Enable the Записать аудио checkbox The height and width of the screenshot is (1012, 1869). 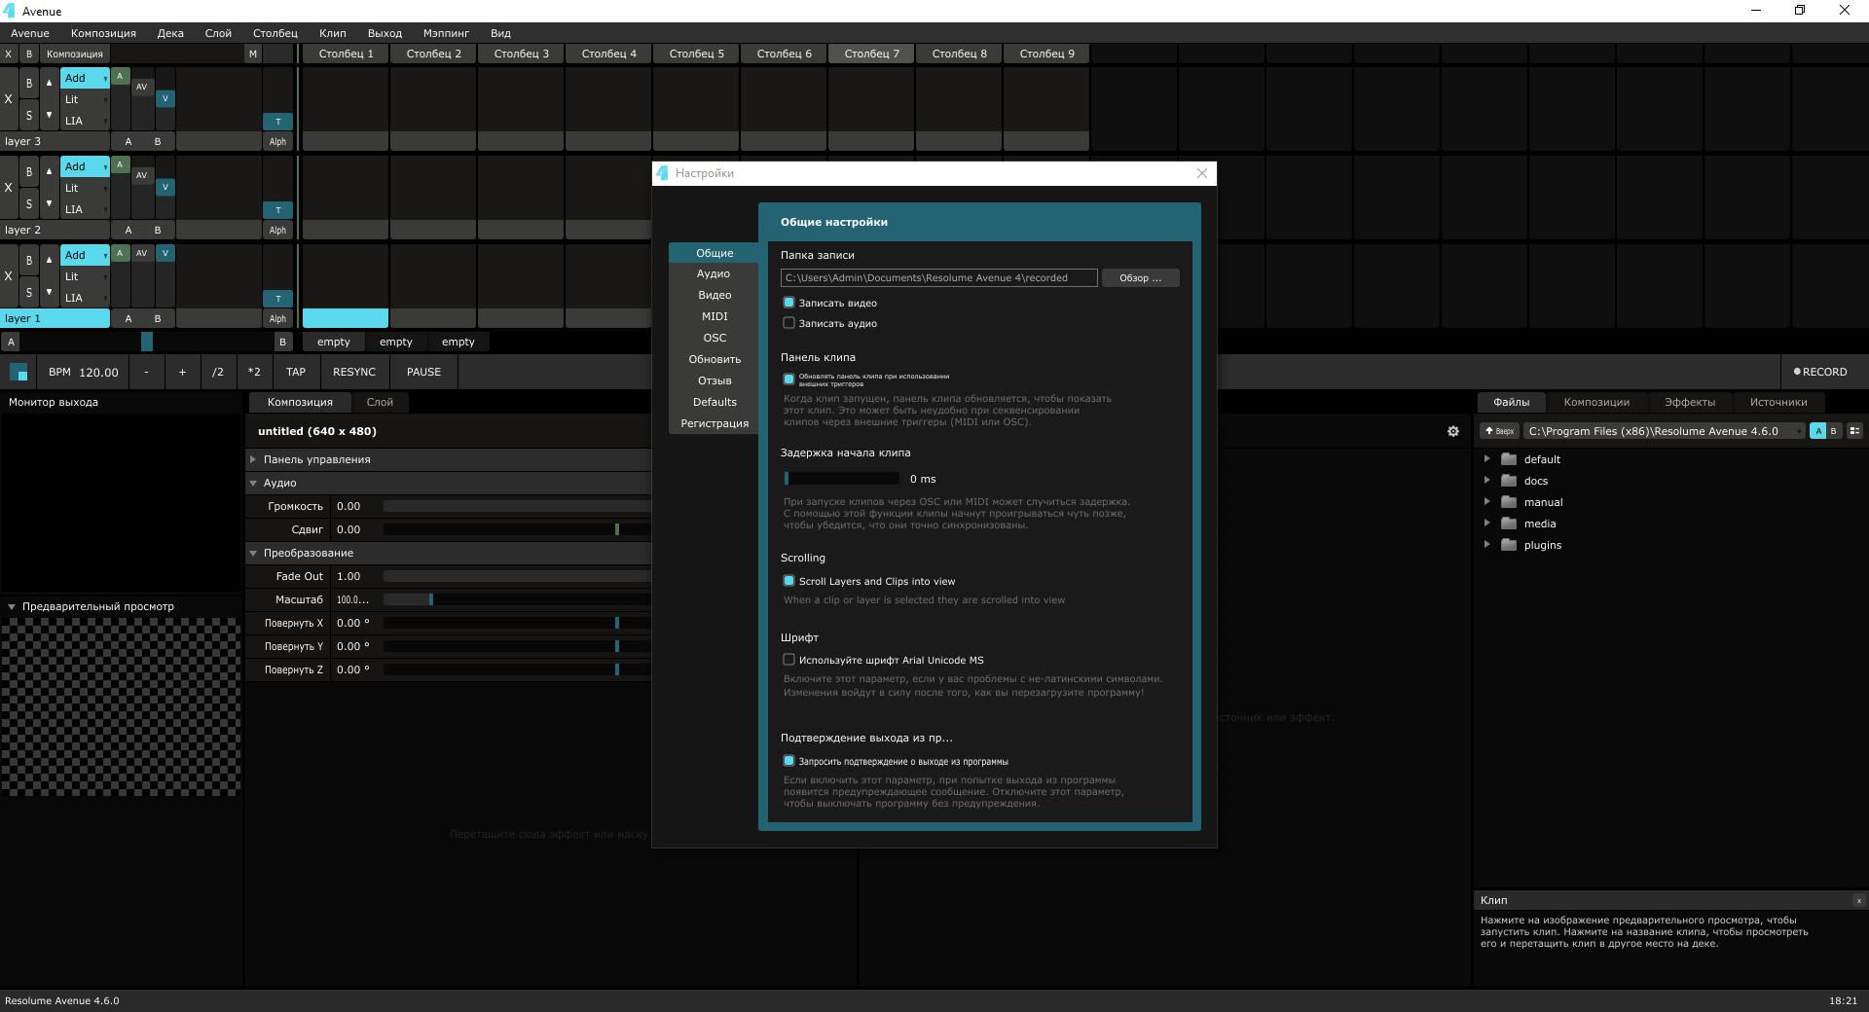[x=788, y=323]
